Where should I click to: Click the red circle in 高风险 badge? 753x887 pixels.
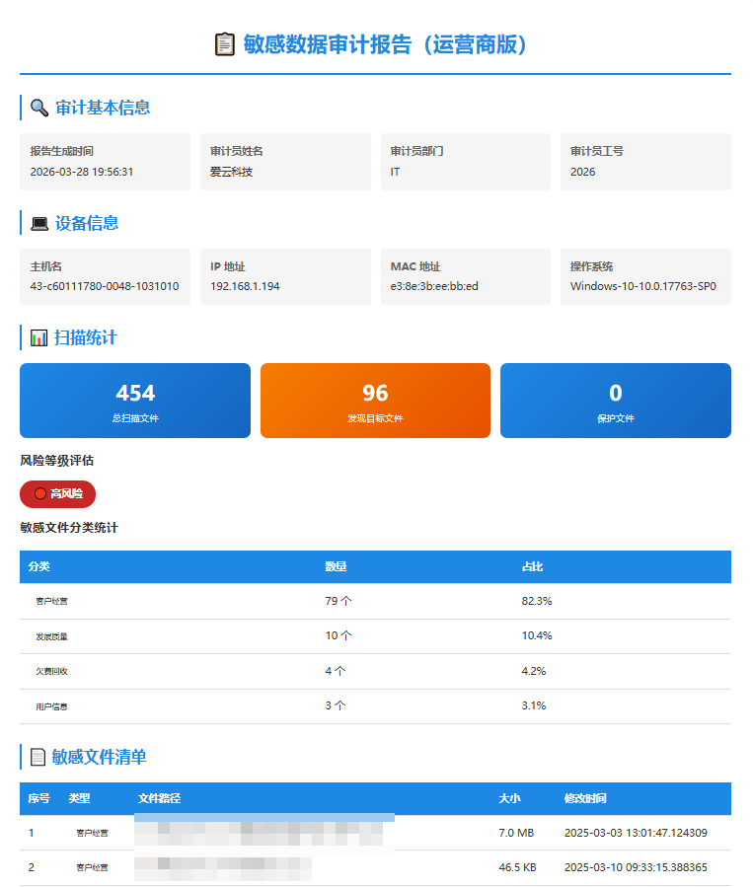click(40, 494)
